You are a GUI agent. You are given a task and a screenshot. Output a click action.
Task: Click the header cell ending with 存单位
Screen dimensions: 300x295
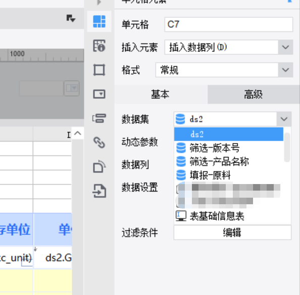[x=16, y=229]
